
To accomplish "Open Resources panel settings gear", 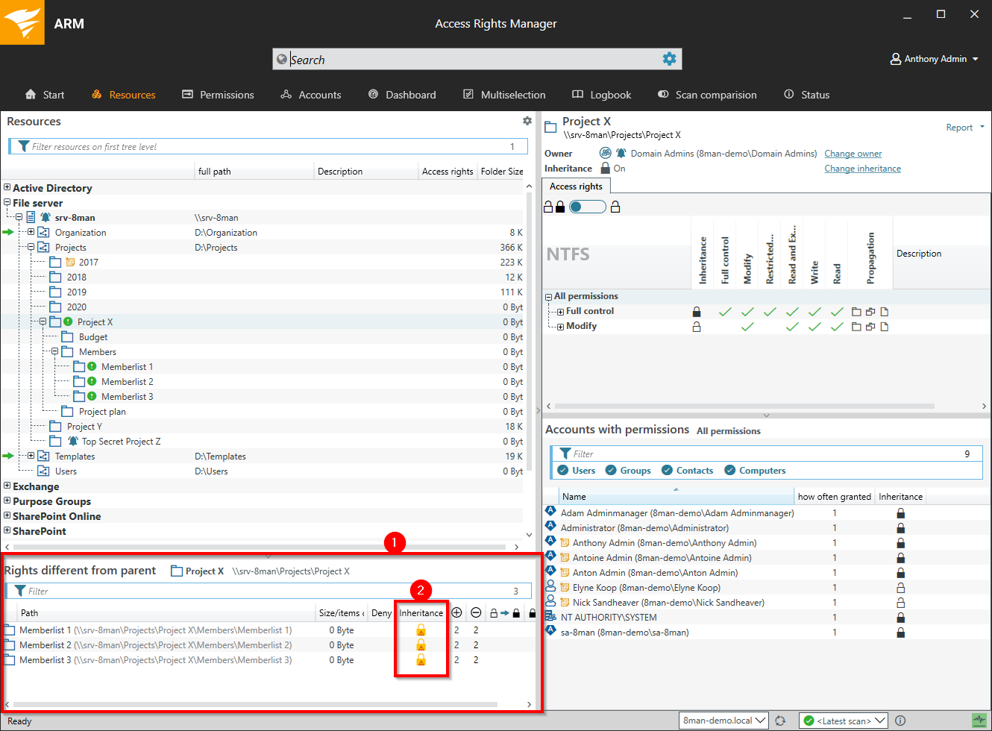I will [527, 121].
